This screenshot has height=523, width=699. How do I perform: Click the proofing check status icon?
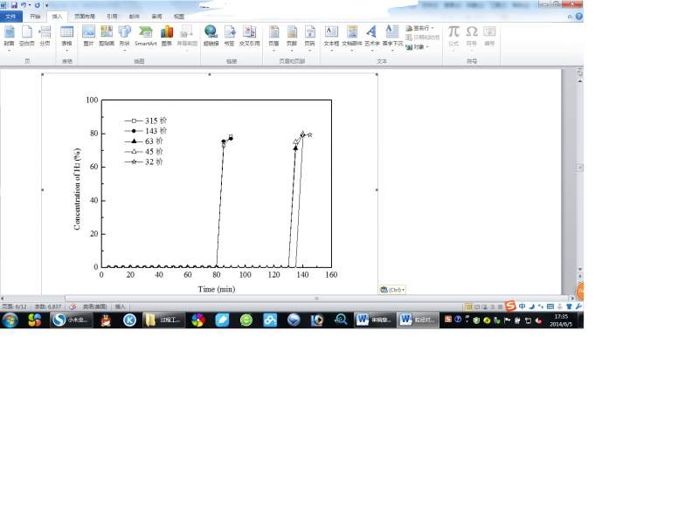click(73, 306)
